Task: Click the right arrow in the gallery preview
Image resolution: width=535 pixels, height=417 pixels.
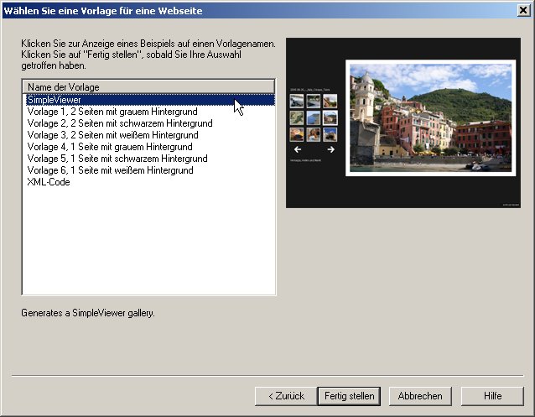Action: click(x=330, y=149)
